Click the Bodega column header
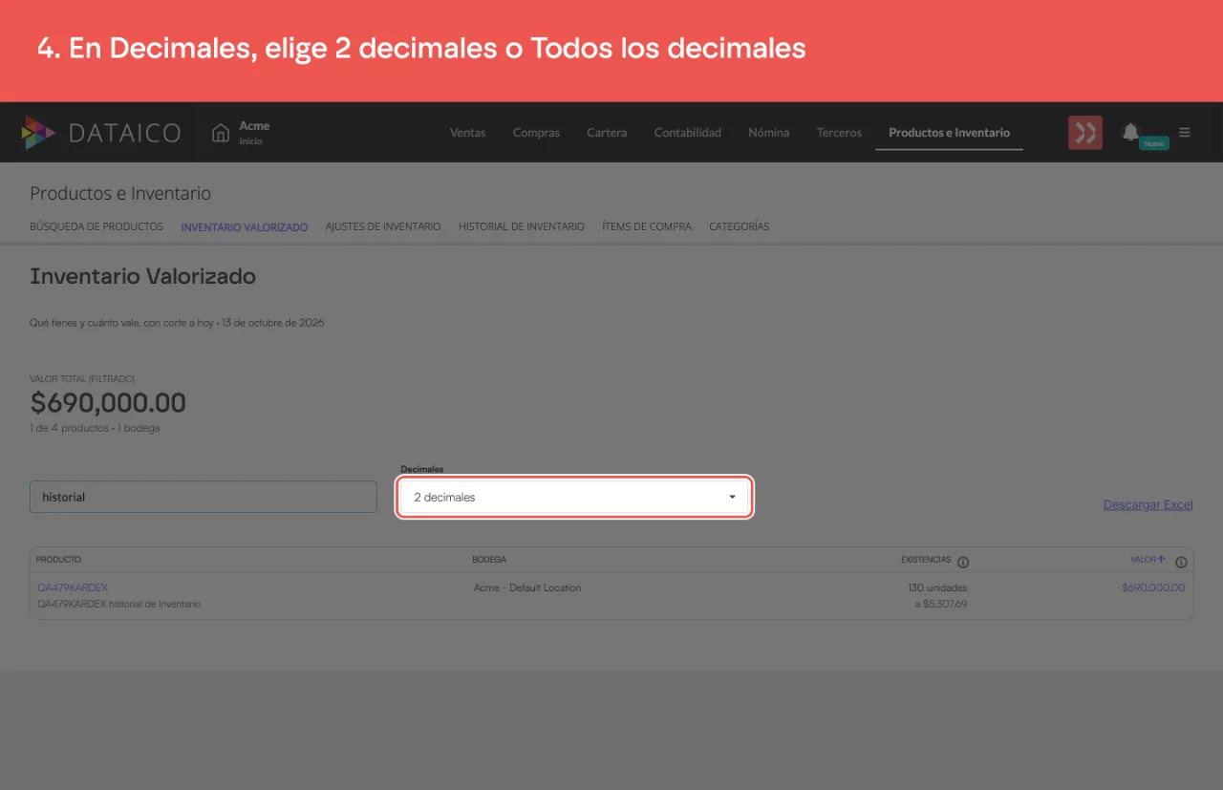 coord(489,559)
